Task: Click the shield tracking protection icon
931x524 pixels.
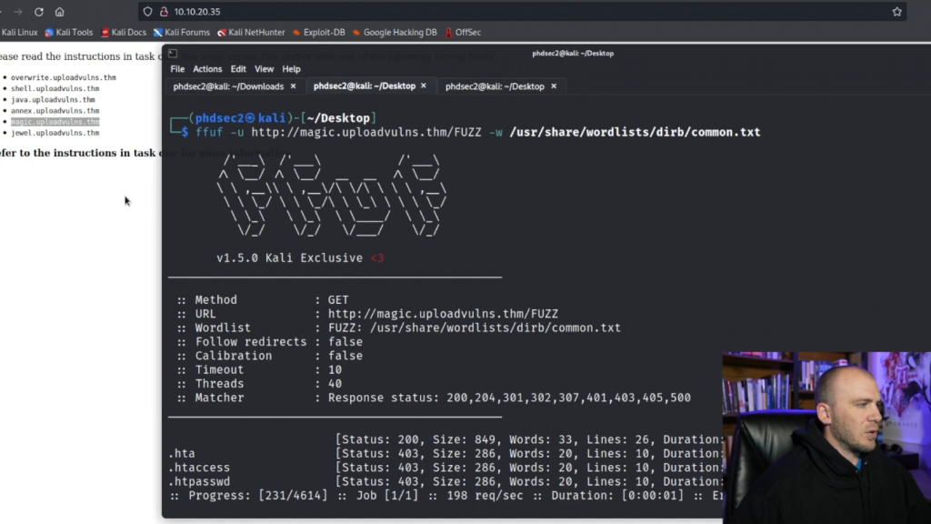Action: pyautogui.click(x=148, y=12)
